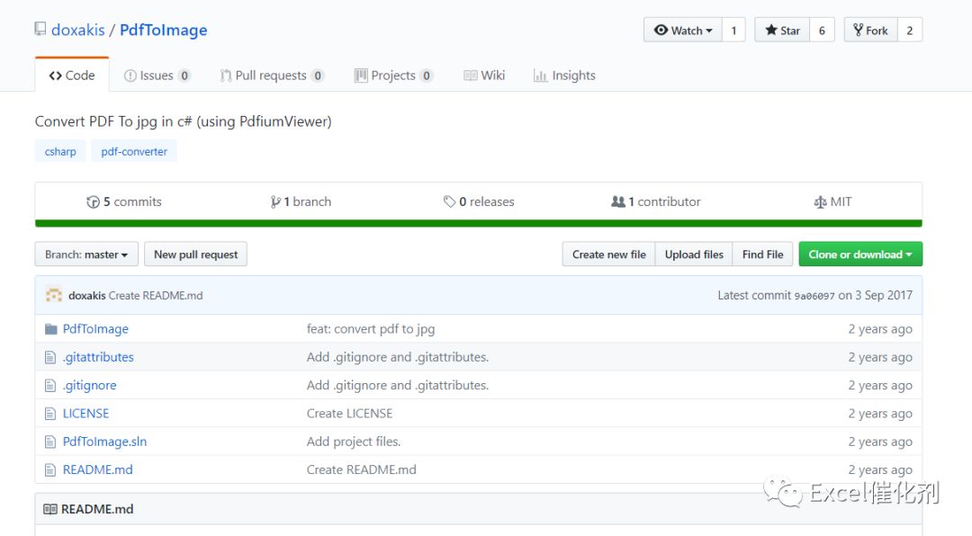Open commit message 'Add project files.'
This screenshot has width=972, height=536.
point(354,442)
